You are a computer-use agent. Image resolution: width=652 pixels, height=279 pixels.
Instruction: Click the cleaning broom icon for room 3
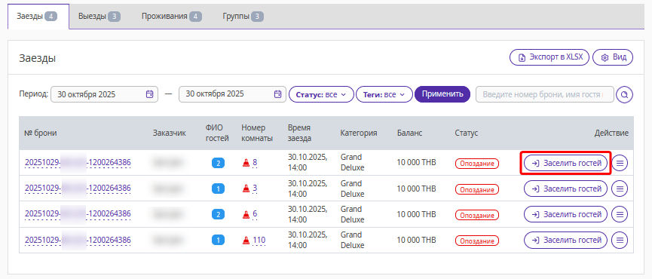246,189
